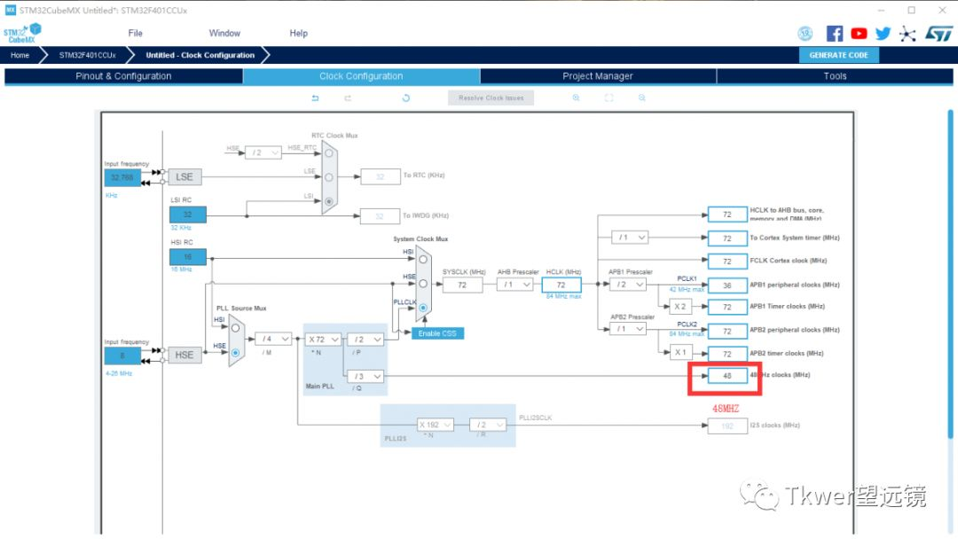Open the PLL X 72 multiplier dropdown
The width and height of the screenshot is (958, 539).
(x=323, y=340)
